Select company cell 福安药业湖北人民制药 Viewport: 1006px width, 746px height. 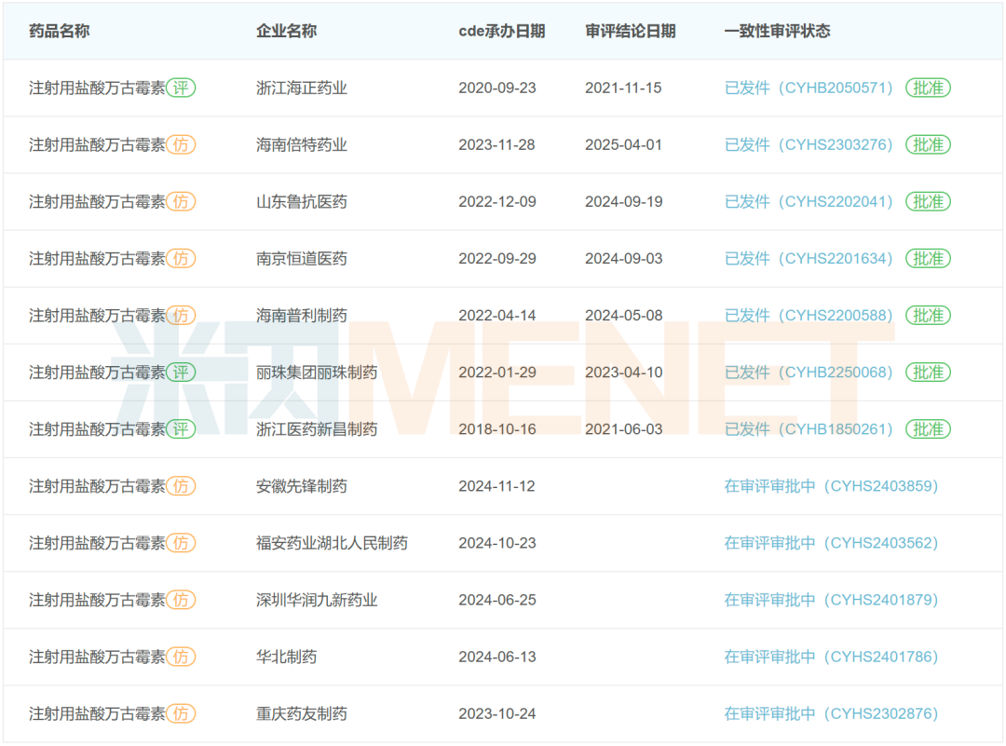[x=332, y=543]
